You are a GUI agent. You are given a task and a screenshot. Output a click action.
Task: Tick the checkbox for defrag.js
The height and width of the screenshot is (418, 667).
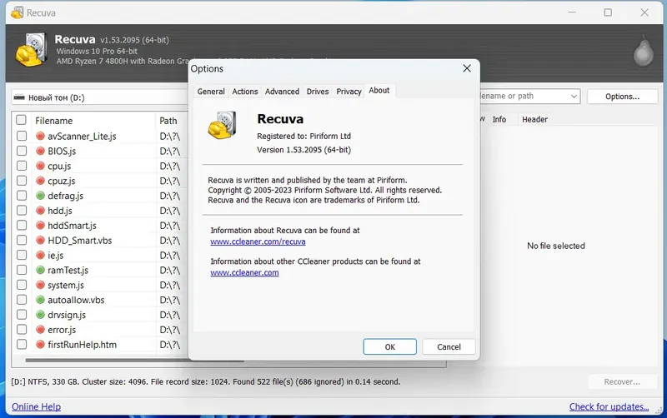[22, 196]
